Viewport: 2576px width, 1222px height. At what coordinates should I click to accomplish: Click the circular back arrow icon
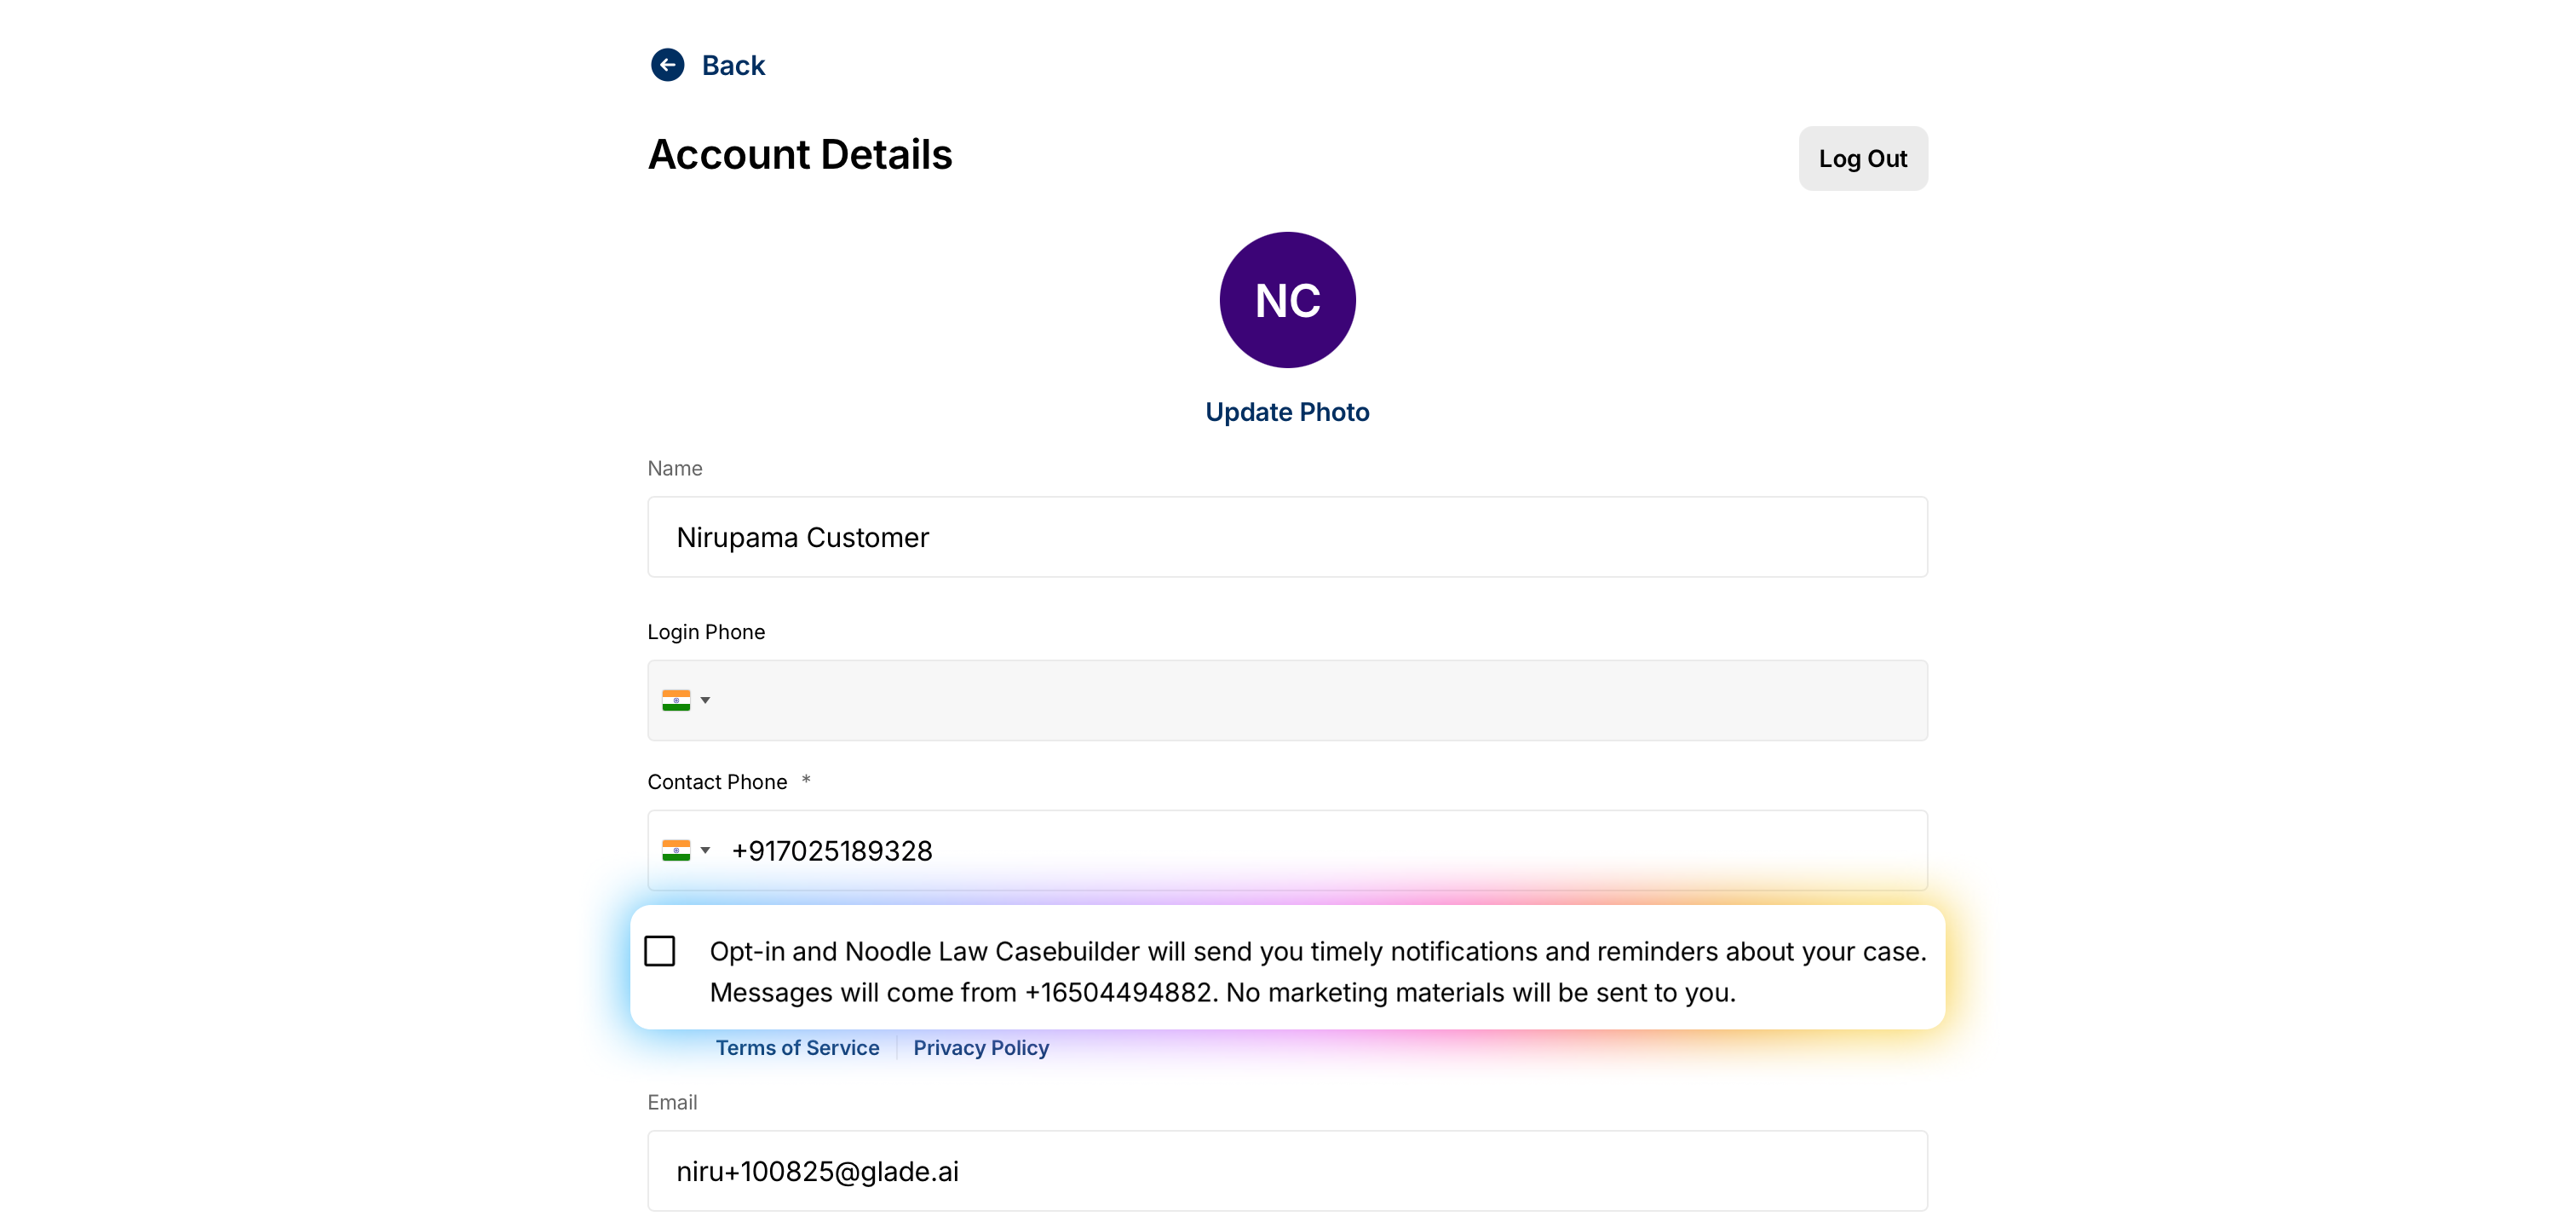click(667, 65)
